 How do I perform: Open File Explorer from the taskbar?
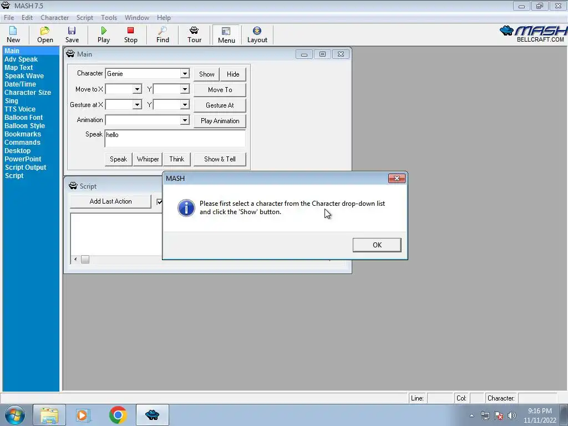[x=49, y=415]
